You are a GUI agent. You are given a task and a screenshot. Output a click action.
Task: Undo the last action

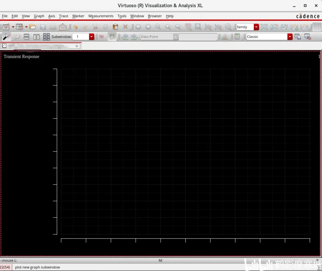(x=76, y=27)
